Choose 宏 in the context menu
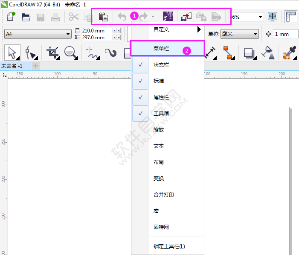Viewport: 299px width, 255px height. pyautogui.click(x=168, y=211)
